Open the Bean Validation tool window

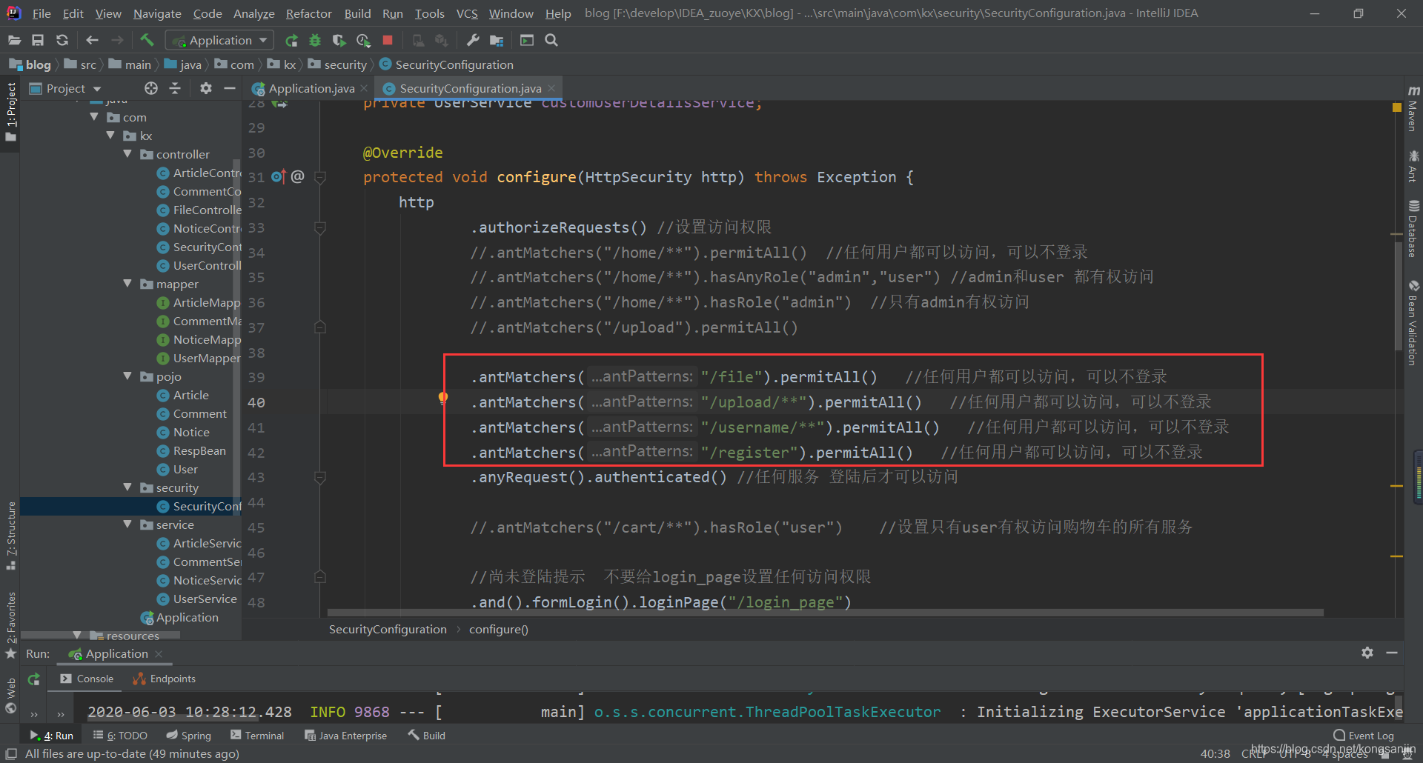(1413, 322)
